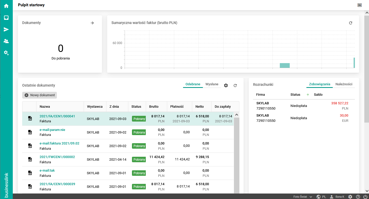Open Ostatnie dokumenty settings gear
This screenshot has width=369, height=199.
point(226,85)
